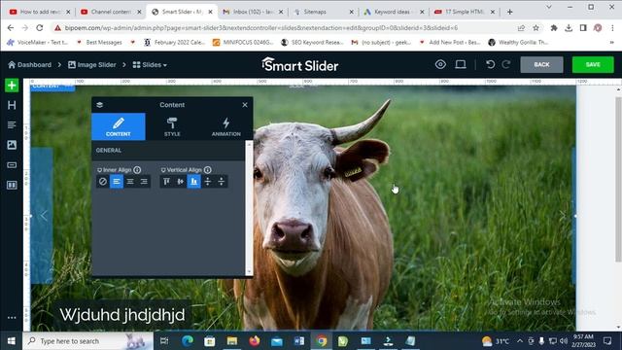The width and height of the screenshot is (622, 350).
Task: Set Inner Align to inherit (none)
Action: 103,182
